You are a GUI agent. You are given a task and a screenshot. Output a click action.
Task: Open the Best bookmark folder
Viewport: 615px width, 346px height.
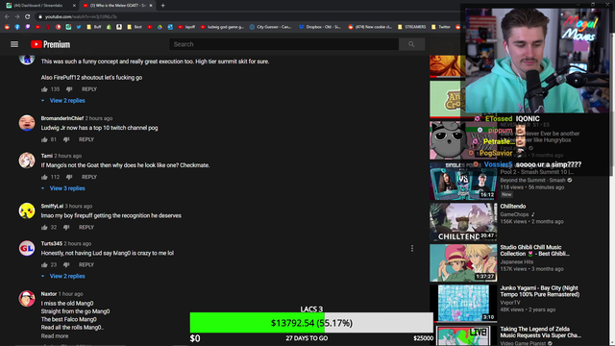135,27
